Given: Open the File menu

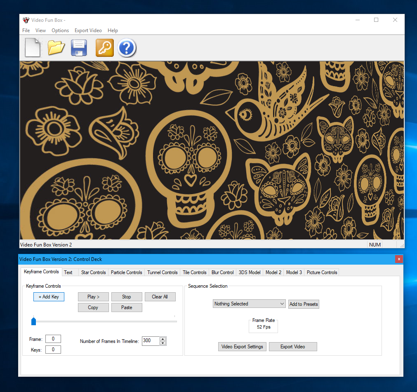Looking at the screenshot, I should coord(26,31).
